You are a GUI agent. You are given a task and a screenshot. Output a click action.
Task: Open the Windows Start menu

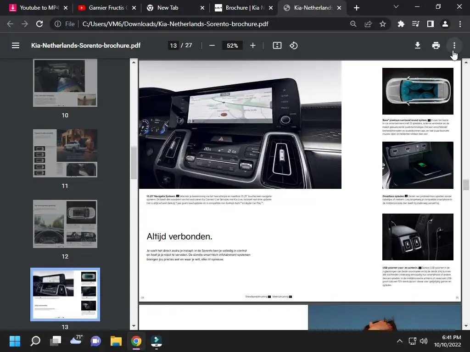pos(15,341)
